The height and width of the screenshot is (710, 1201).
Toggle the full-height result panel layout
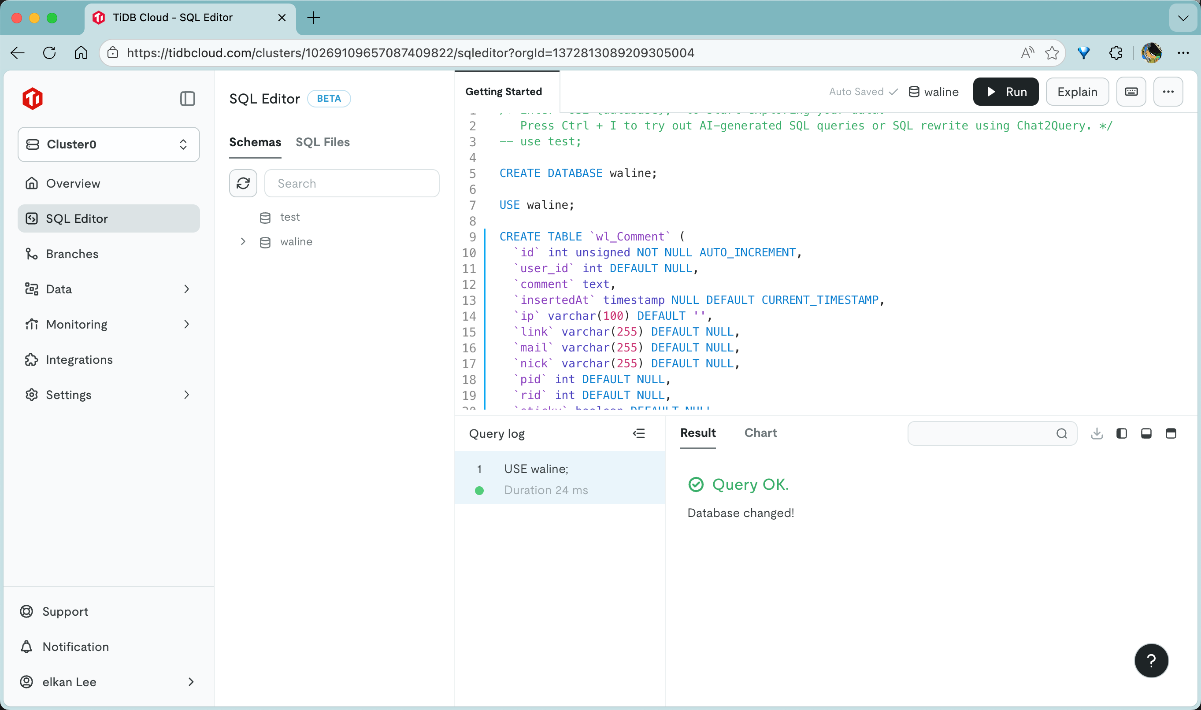tap(1171, 433)
